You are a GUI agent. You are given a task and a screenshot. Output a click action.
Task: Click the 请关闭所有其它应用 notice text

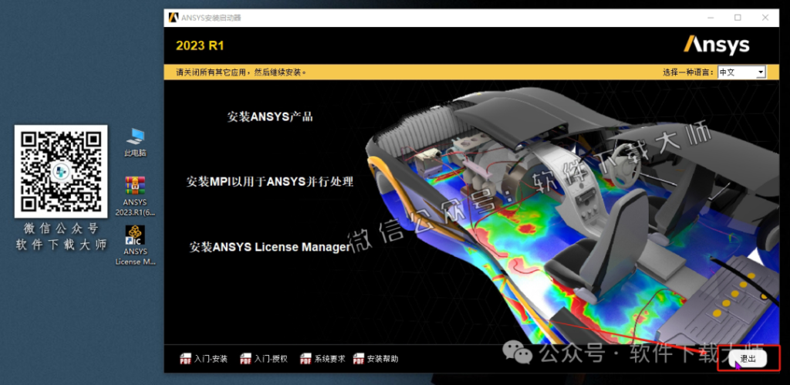point(241,72)
